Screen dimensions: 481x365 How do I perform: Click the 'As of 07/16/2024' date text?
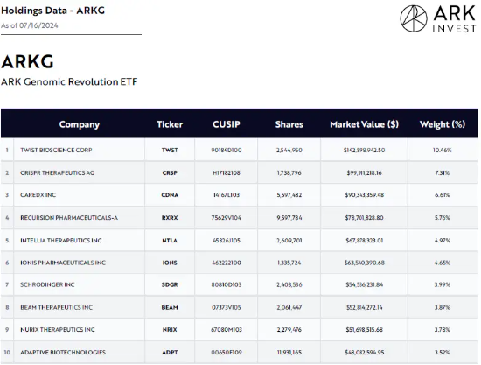click(x=30, y=25)
